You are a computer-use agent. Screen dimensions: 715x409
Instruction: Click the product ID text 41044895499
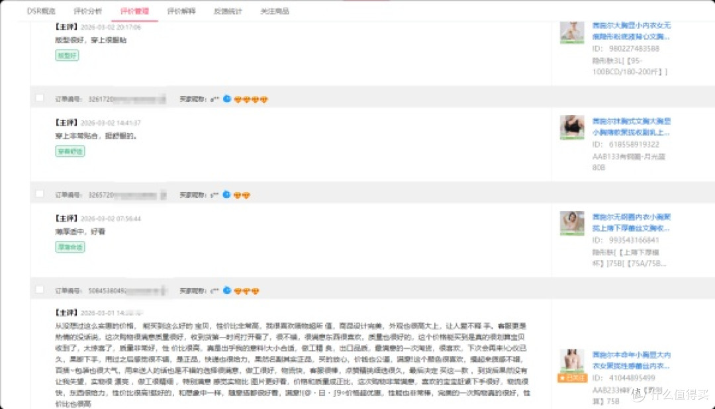point(632,377)
